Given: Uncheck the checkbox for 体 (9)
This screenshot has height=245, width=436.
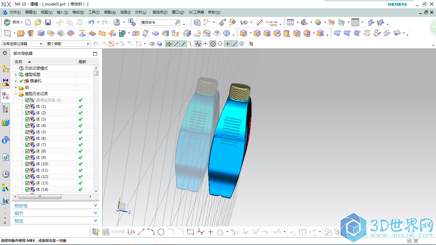Looking at the screenshot, I should tap(27, 158).
